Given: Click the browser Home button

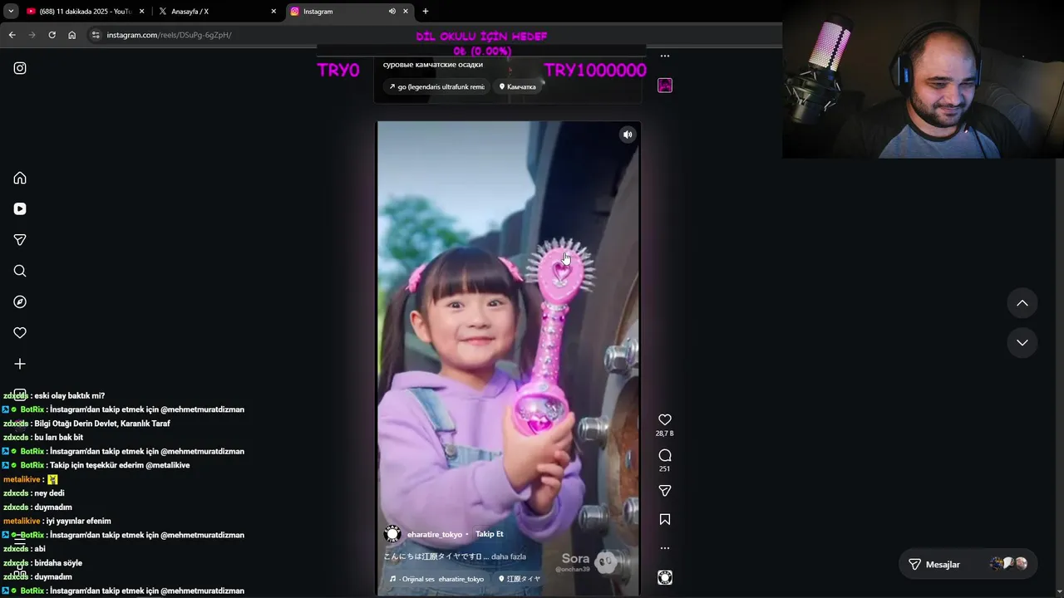Looking at the screenshot, I should click(x=72, y=35).
